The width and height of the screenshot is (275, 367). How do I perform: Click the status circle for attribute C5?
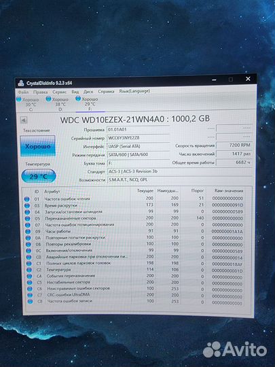(30, 283)
